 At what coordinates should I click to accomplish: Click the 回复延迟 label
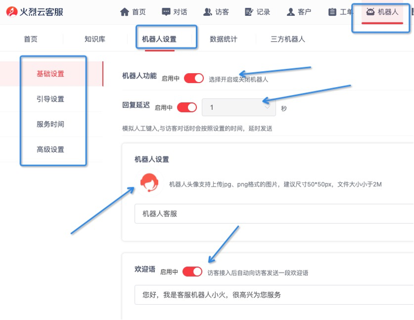pos(136,105)
